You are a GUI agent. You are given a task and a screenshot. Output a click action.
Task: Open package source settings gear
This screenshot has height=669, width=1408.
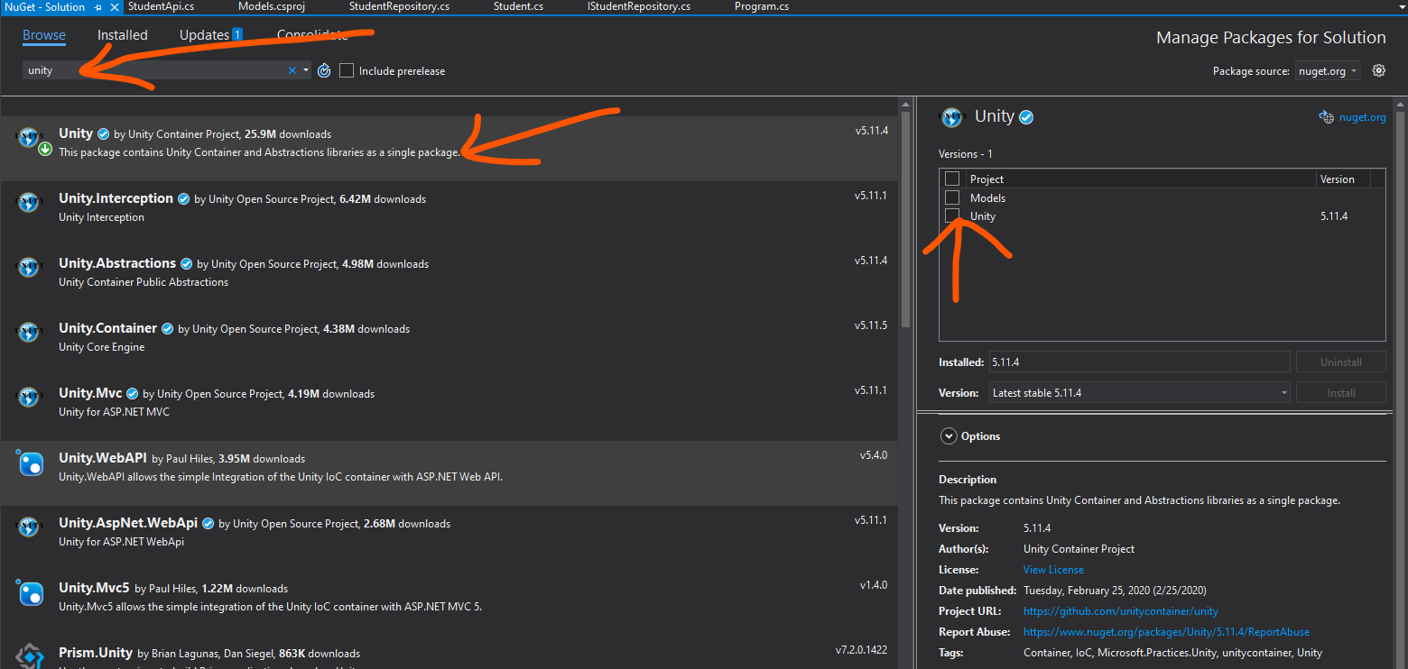pyautogui.click(x=1378, y=70)
